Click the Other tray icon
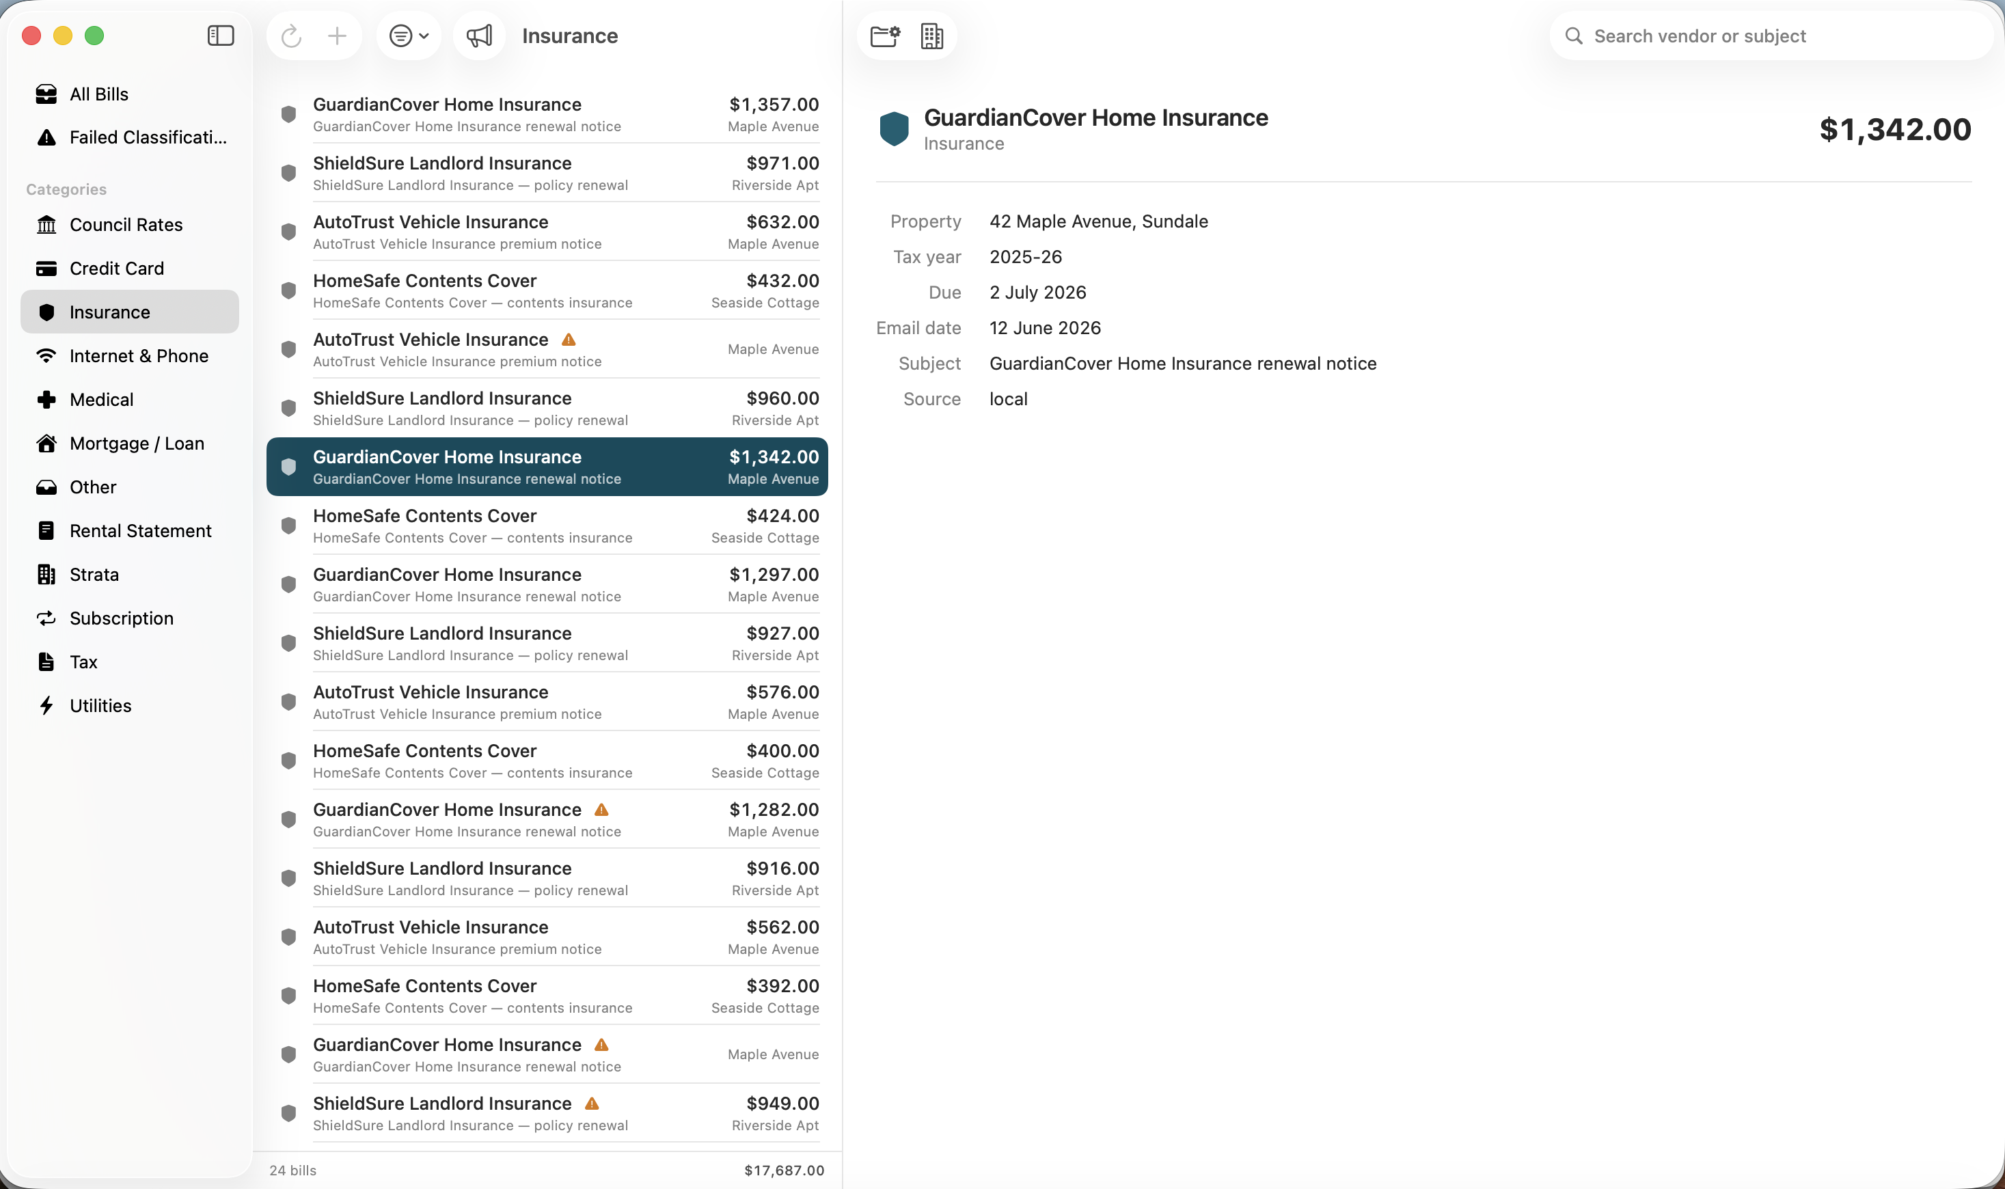This screenshot has height=1189, width=2005. (46, 487)
